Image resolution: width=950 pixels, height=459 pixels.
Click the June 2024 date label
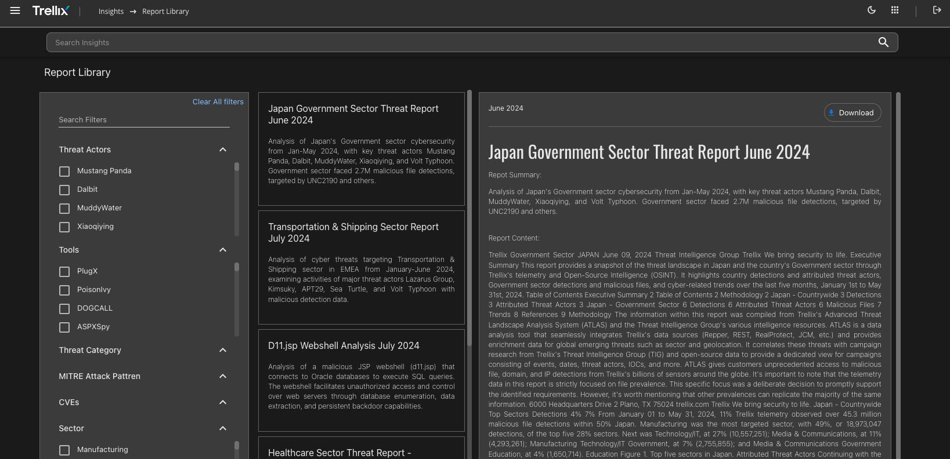[506, 108]
